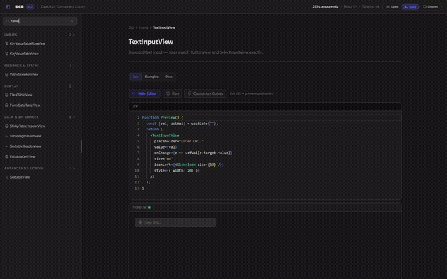
Task: Click the DUI logo text
Action: [20, 7]
